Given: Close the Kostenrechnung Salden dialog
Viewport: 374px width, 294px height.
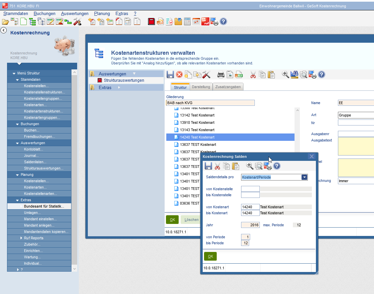Looking at the screenshot, I should [x=312, y=157].
